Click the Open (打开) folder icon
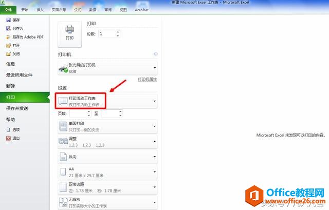The width and height of the screenshot is (329, 210). [x=8, y=46]
